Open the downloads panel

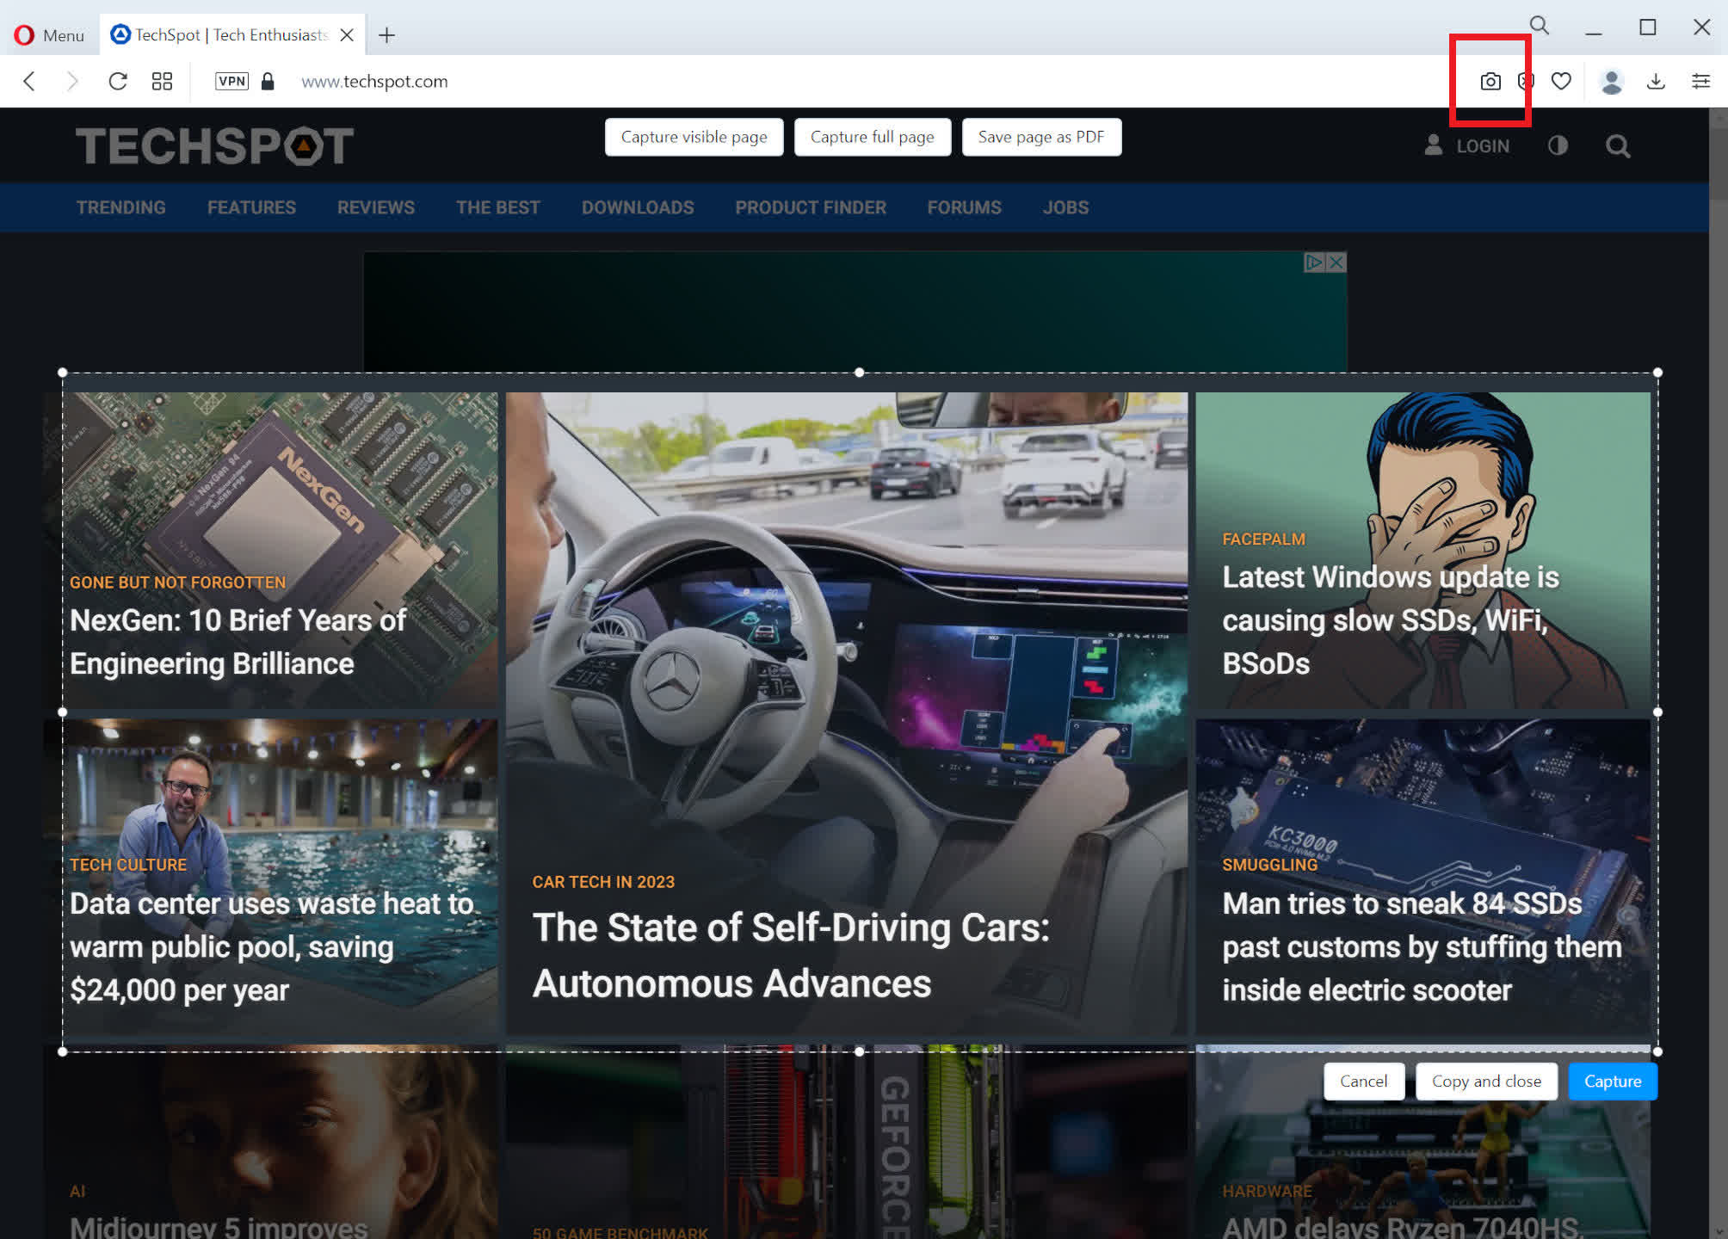[1656, 81]
